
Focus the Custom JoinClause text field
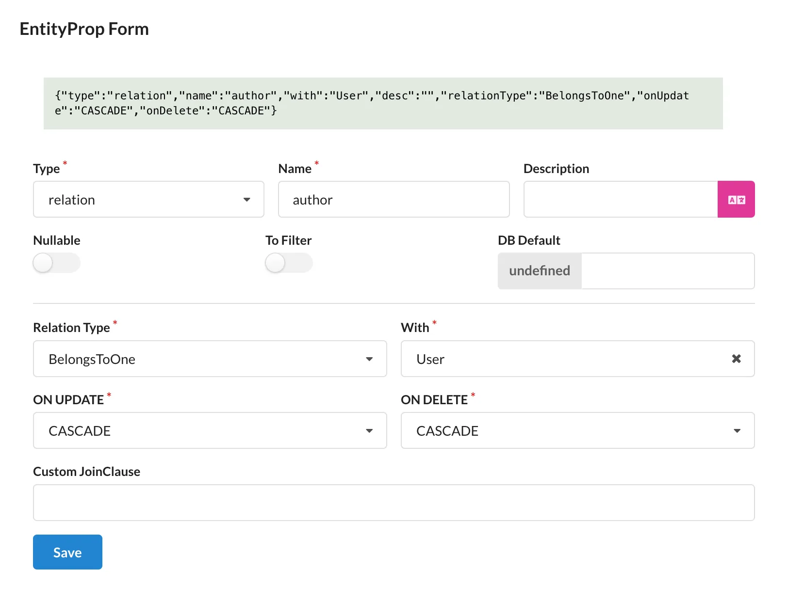point(394,503)
